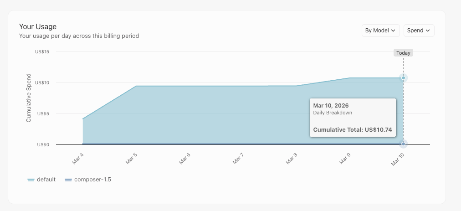
Task: Select the default data point at Mar 10
Action: [x=404, y=78]
